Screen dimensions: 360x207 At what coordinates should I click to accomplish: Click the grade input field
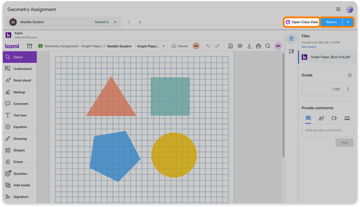coord(322,89)
